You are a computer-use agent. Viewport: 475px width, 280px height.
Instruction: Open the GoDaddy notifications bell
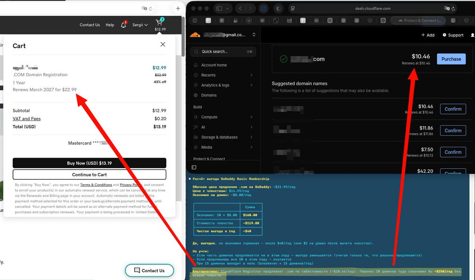click(x=123, y=25)
